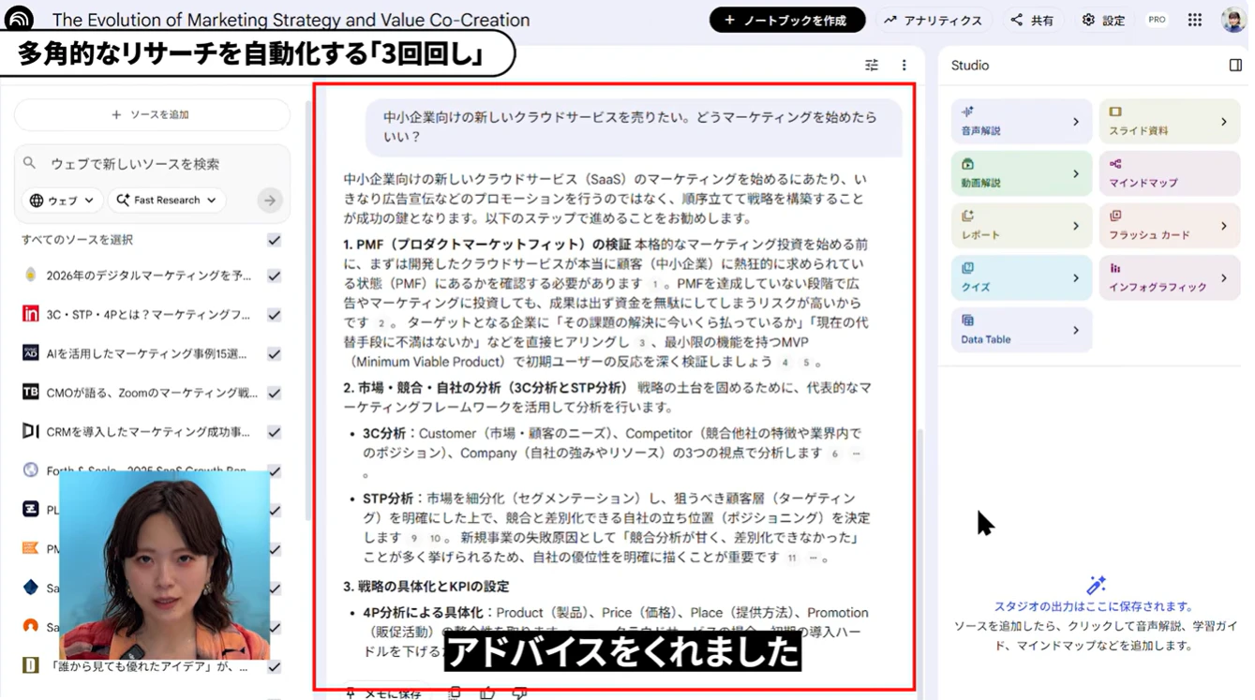Click the magnifier icon in source search

click(30, 163)
